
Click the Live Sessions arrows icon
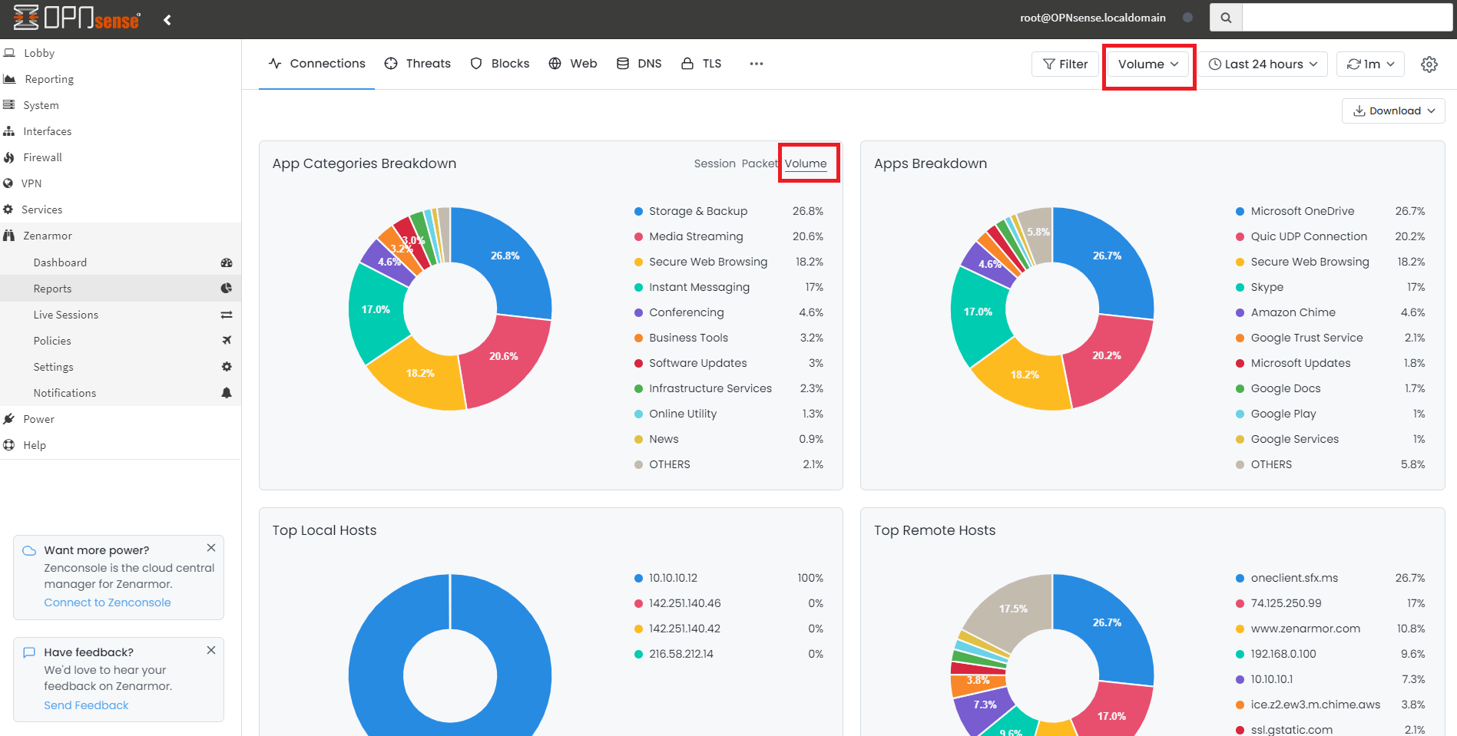(x=227, y=315)
